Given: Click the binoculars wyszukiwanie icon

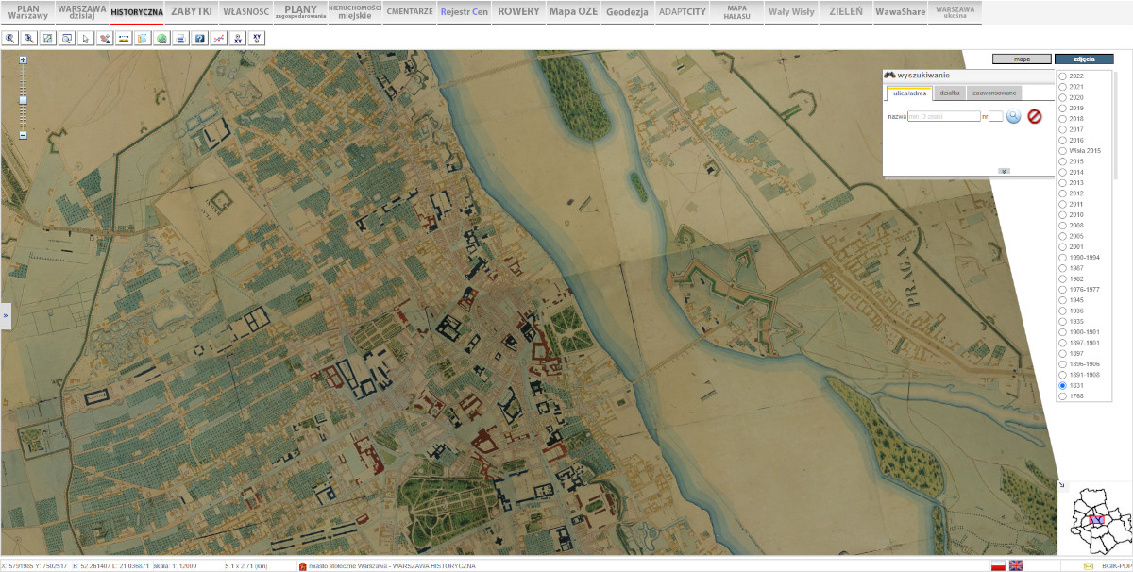Looking at the screenshot, I should click(889, 76).
